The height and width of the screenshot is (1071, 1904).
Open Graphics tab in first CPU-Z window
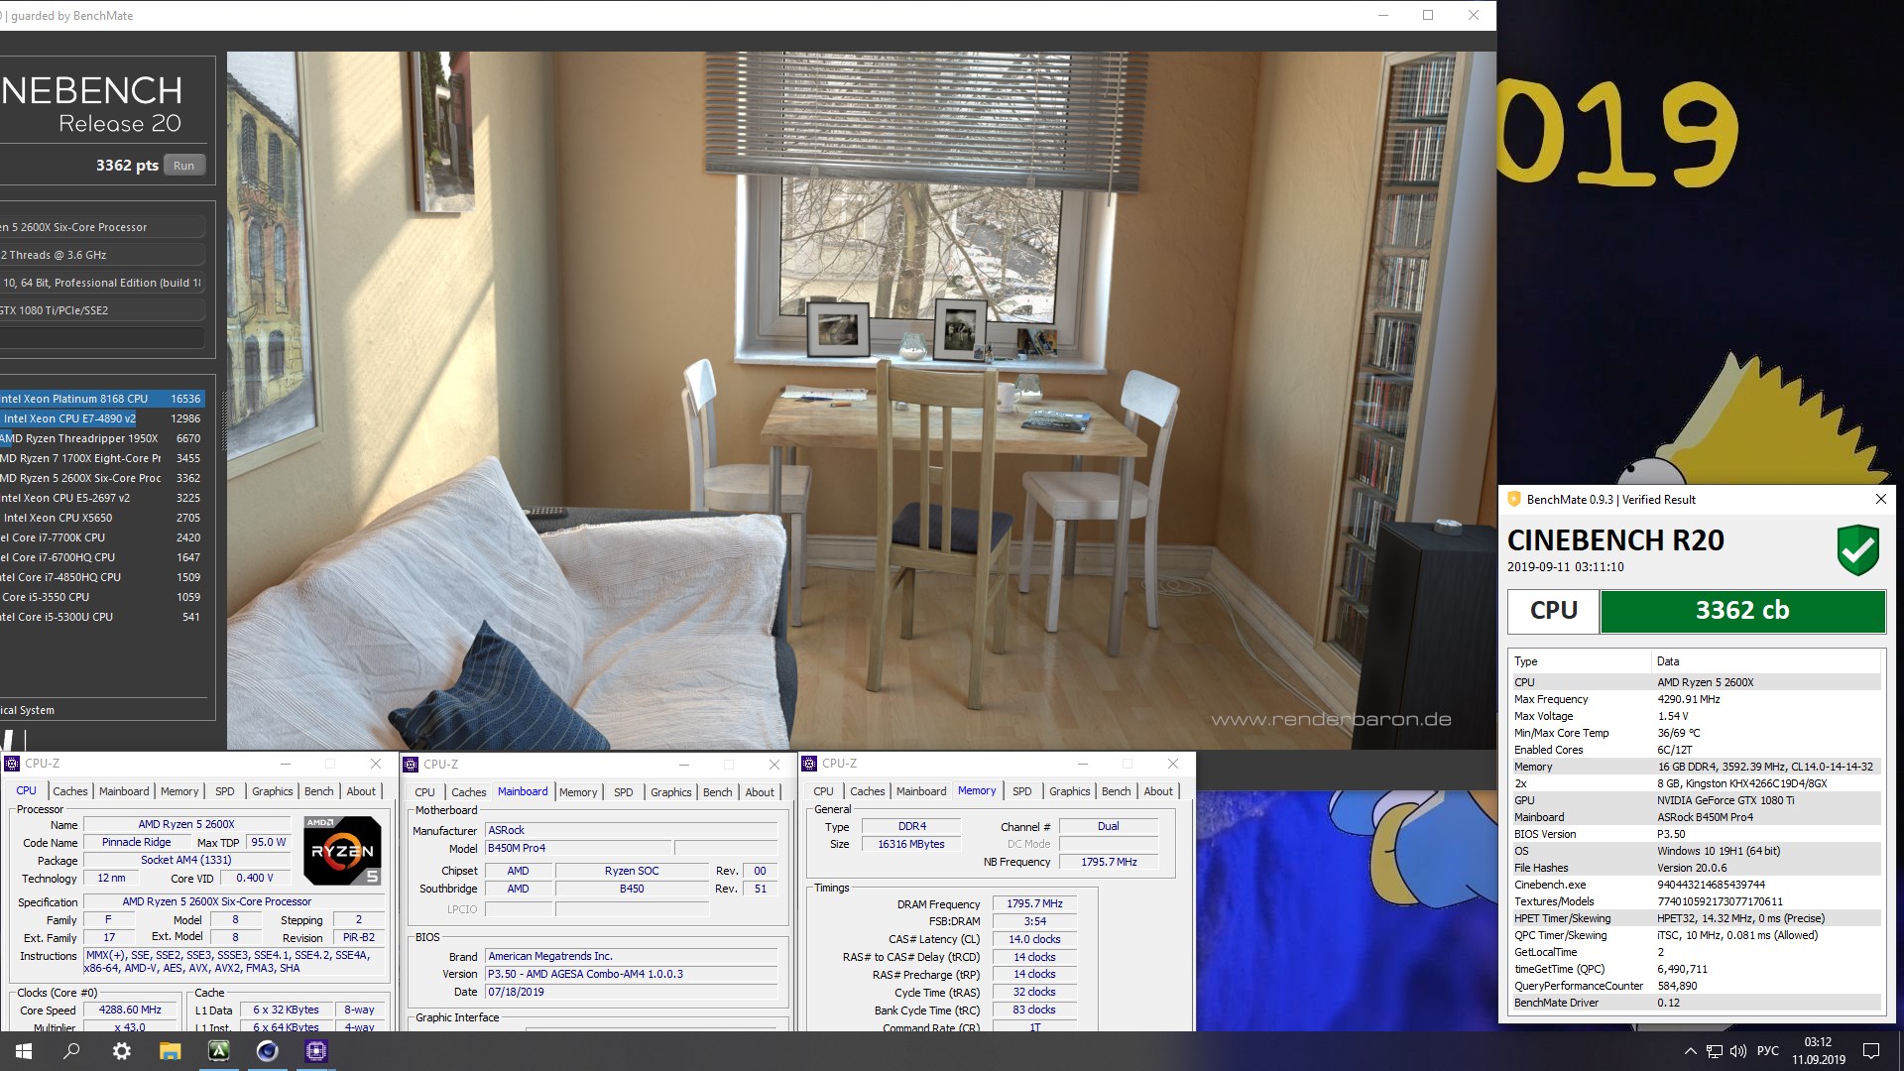[272, 791]
